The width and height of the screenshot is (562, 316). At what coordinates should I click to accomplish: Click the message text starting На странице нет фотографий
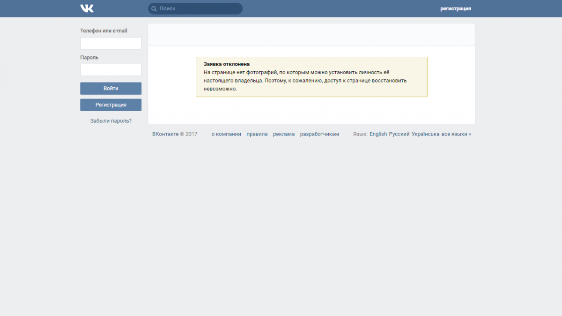coord(305,81)
